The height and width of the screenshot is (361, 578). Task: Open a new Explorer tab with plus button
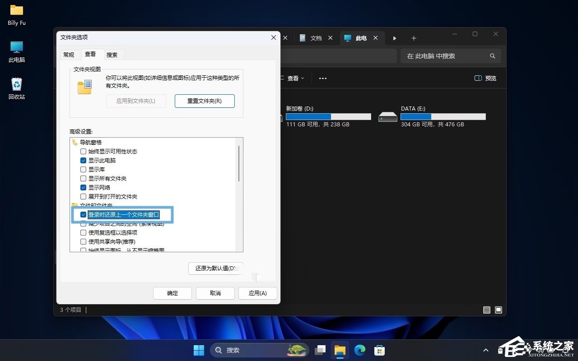click(x=414, y=38)
